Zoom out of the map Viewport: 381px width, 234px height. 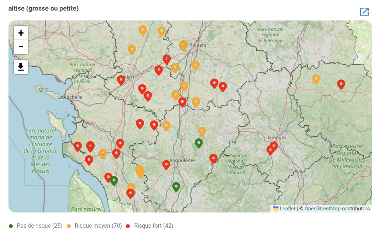(21, 47)
